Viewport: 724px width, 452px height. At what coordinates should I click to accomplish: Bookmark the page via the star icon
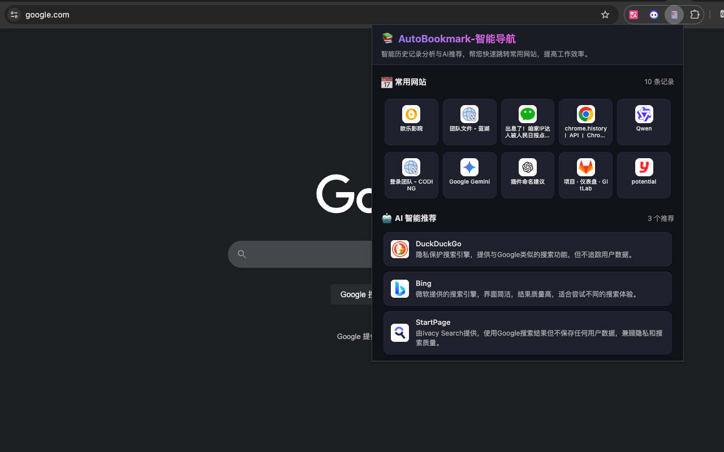pos(605,15)
